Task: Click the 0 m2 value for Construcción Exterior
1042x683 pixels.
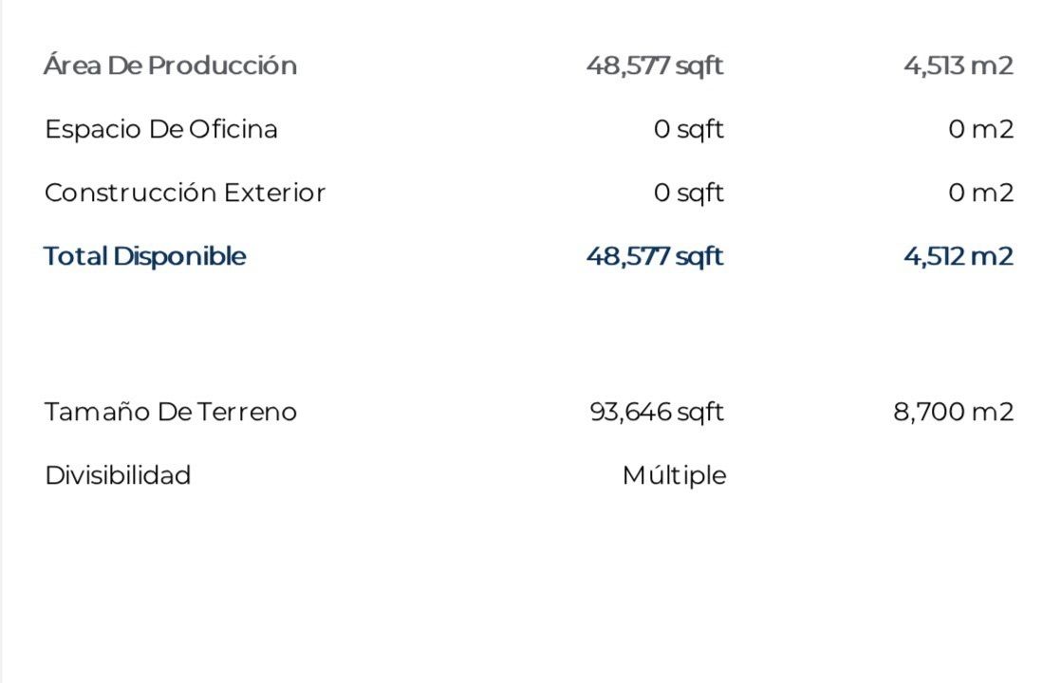Action: click(980, 193)
